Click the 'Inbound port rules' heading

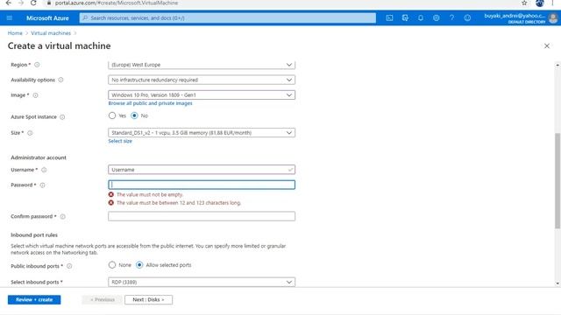(x=34, y=235)
